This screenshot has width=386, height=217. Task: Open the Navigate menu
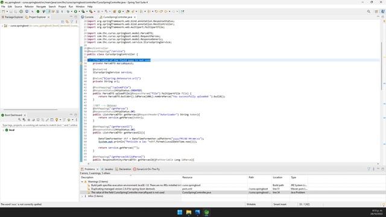point(41,7)
